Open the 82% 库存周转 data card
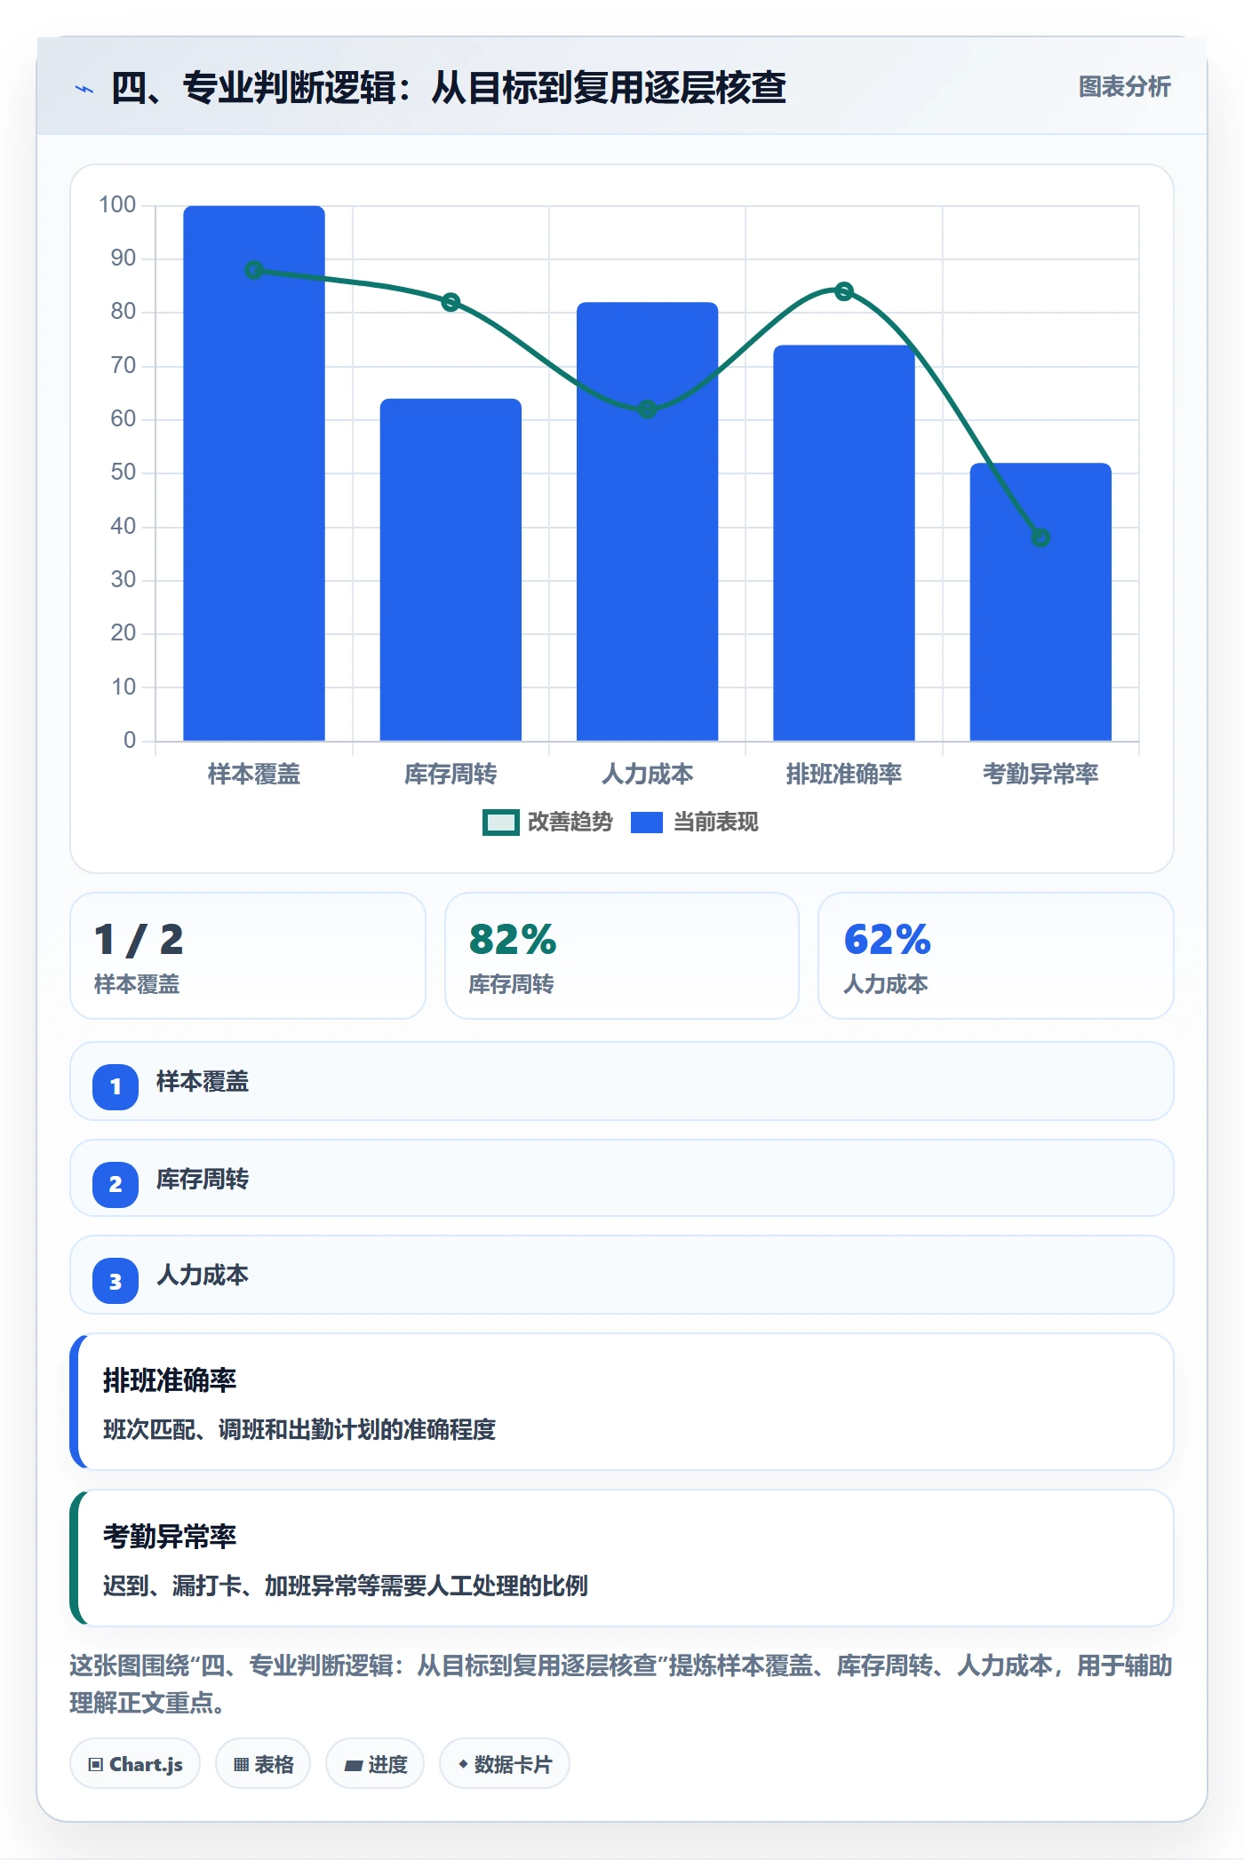Image resolution: width=1244 pixels, height=1860 pixels. coord(622,956)
